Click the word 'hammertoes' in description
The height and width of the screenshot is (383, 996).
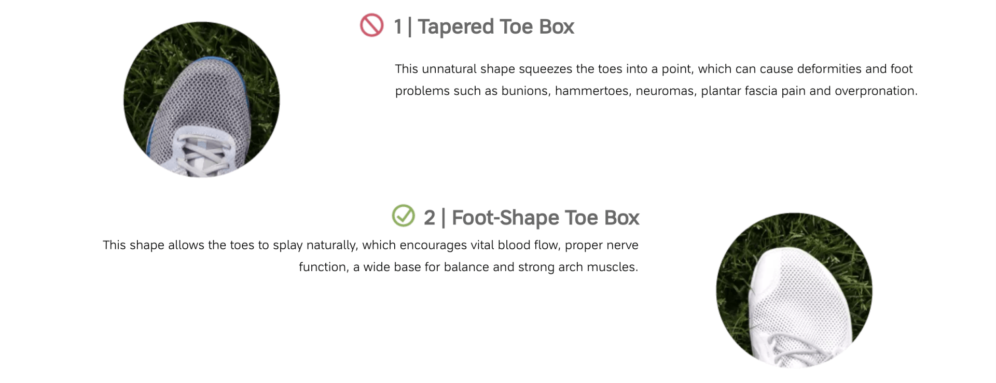[x=591, y=91]
